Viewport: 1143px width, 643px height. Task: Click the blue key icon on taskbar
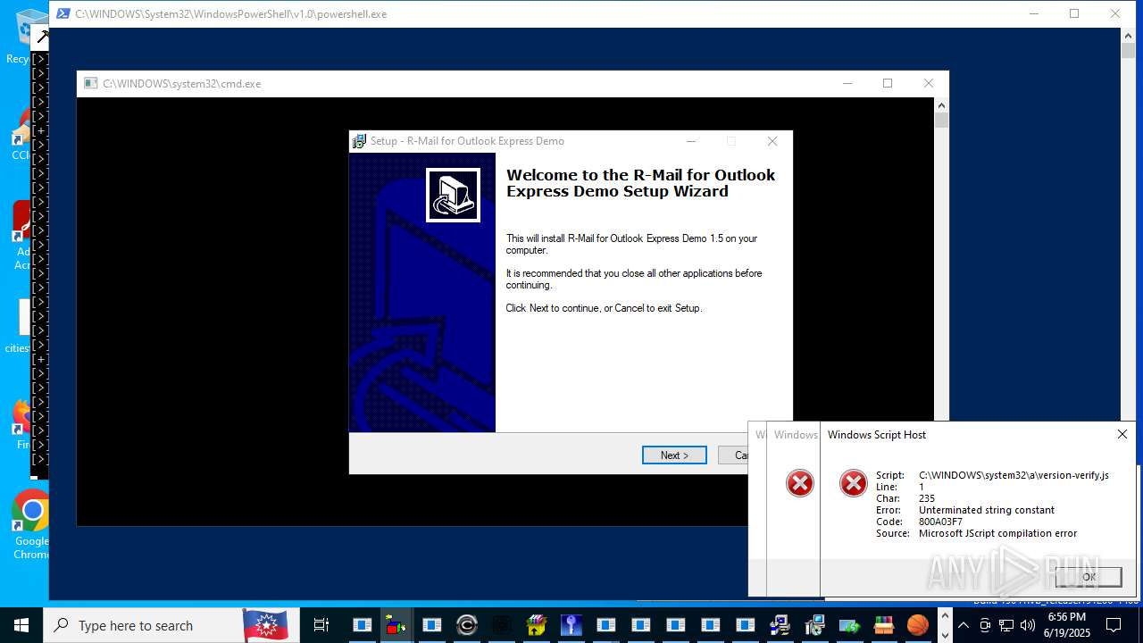571,625
